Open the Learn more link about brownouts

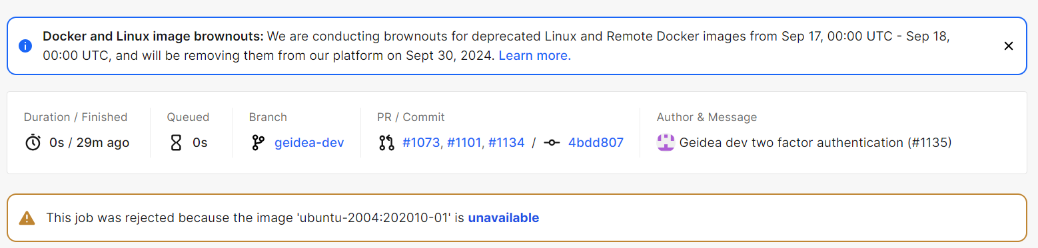click(534, 55)
